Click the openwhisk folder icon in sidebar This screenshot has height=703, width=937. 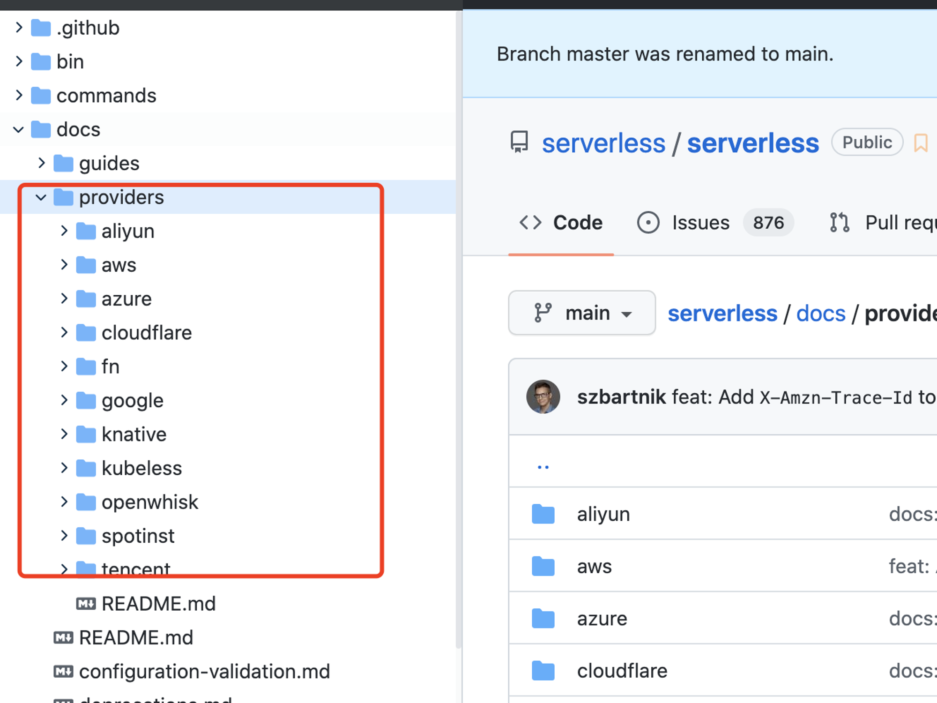[x=86, y=502]
